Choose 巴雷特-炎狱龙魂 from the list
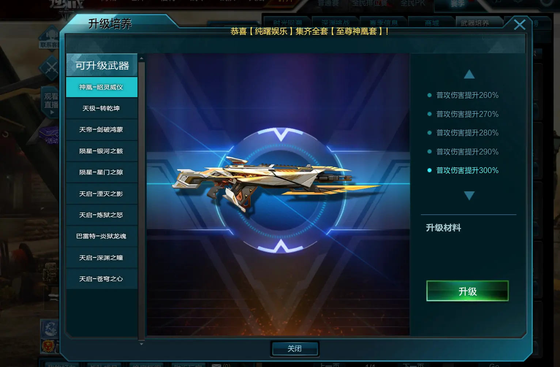Viewport: 560px width, 367px height. (102, 236)
